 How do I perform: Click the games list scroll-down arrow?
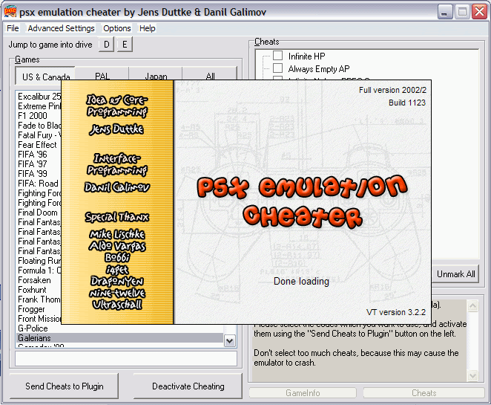[x=230, y=341]
